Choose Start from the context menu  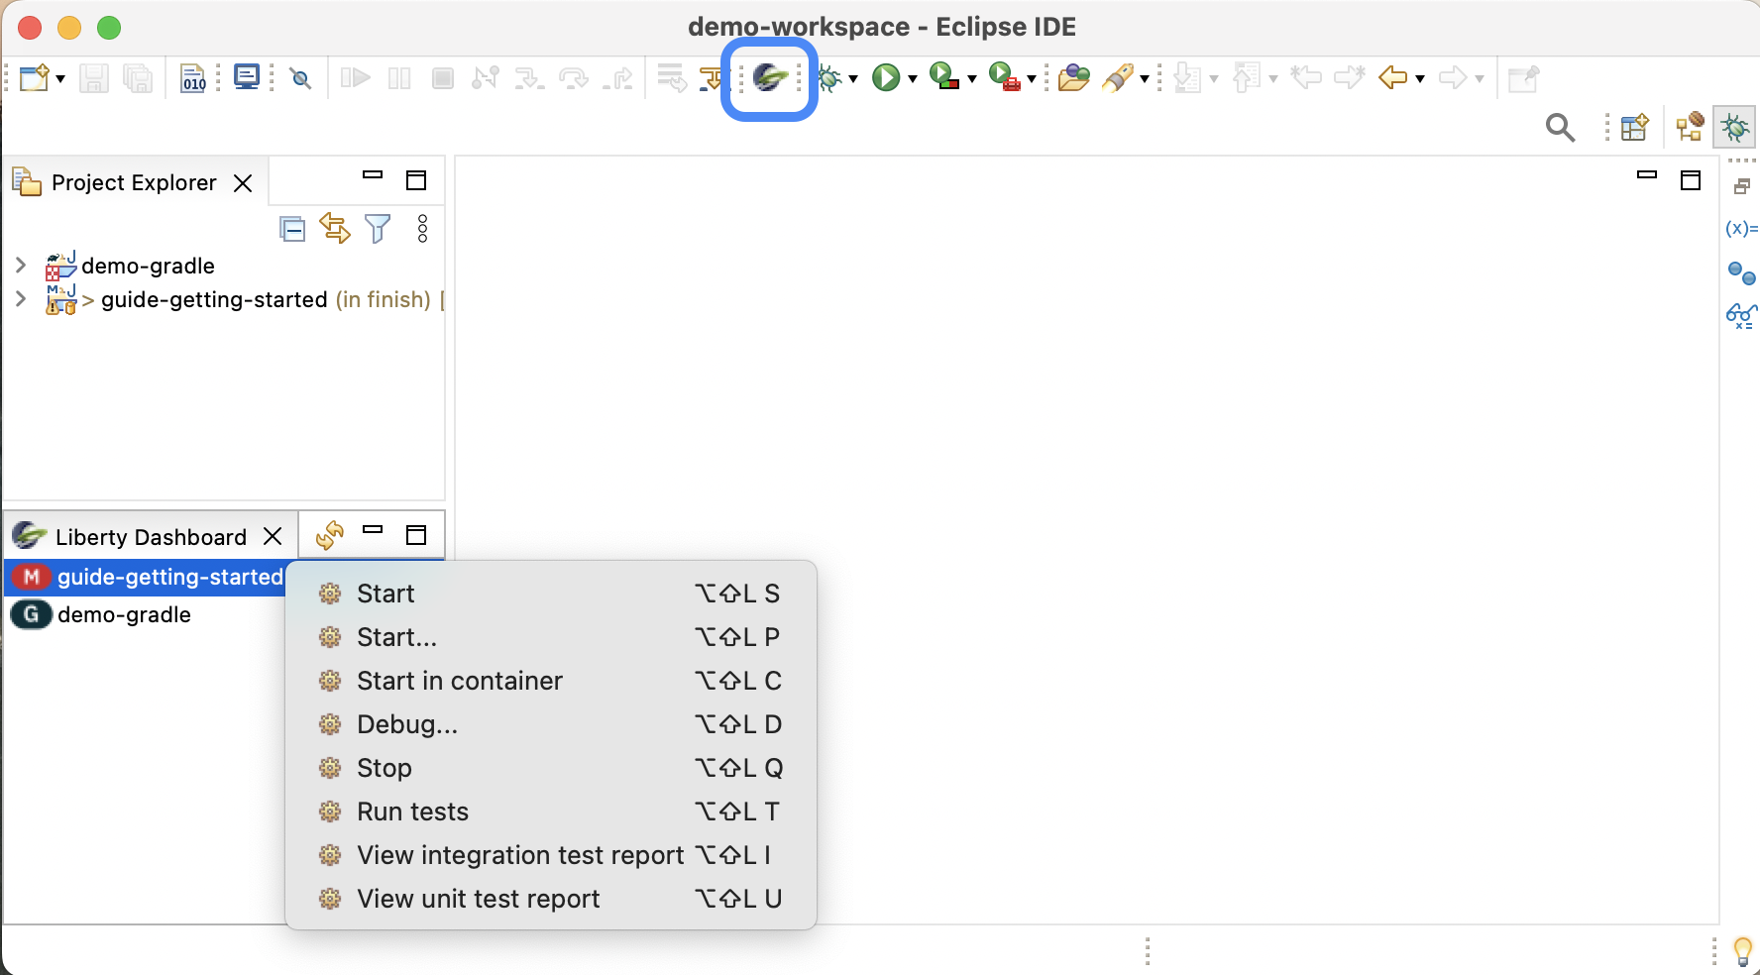click(550, 594)
